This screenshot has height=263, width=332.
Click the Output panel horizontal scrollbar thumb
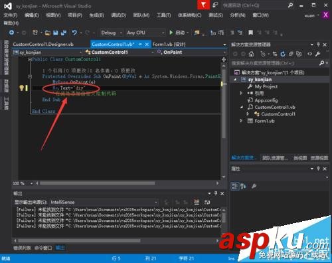click(79, 240)
